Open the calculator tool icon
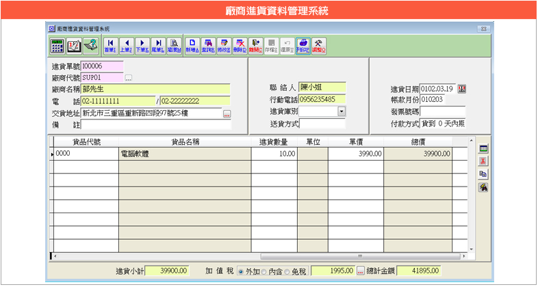This screenshot has height=287, width=538. (x=57, y=46)
